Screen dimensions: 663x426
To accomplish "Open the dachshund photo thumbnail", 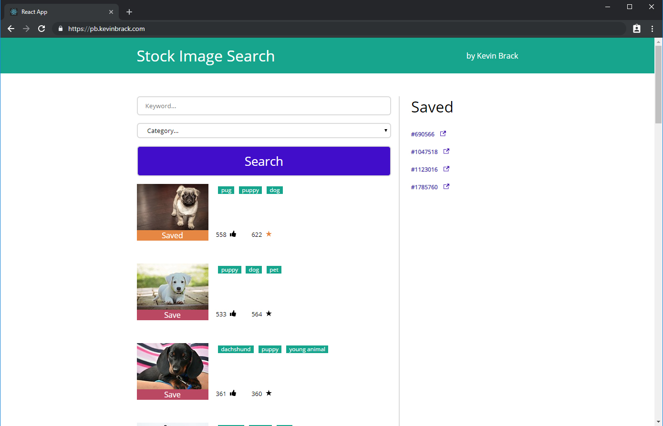I will (173, 366).
